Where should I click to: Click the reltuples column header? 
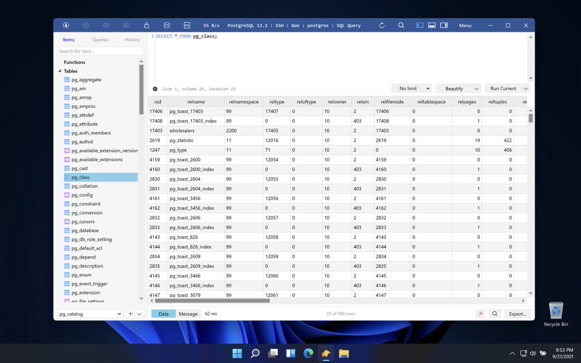coord(497,102)
